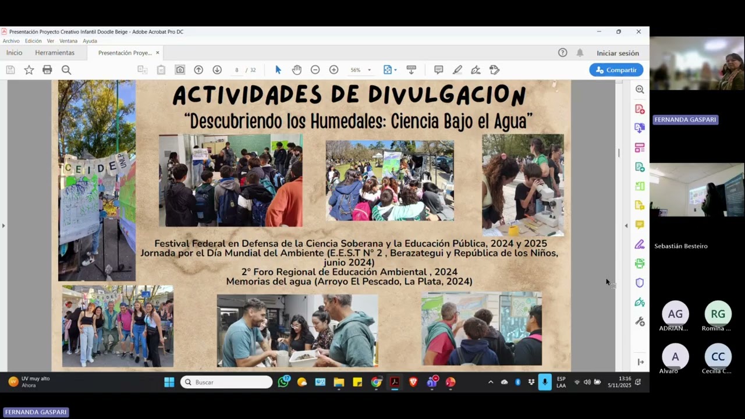Open the Ventana menu
This screenshot has height=419, width=745.
point(68,41)
